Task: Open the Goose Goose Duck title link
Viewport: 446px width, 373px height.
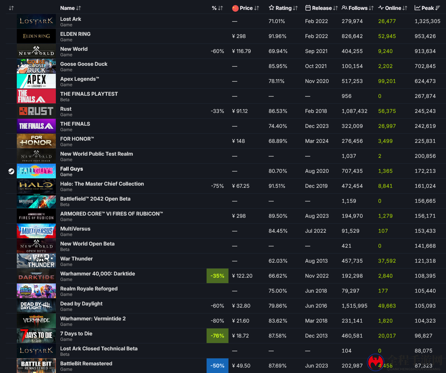Action: coord(84,64)
